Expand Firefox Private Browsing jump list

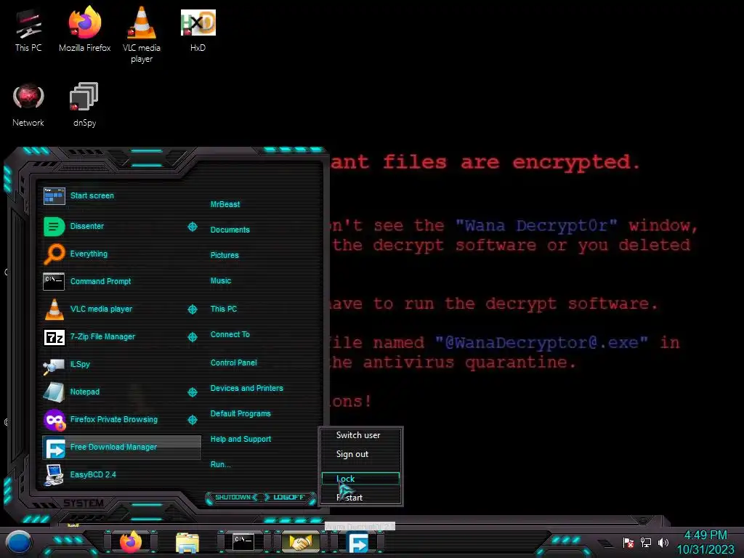click(193, 419)
